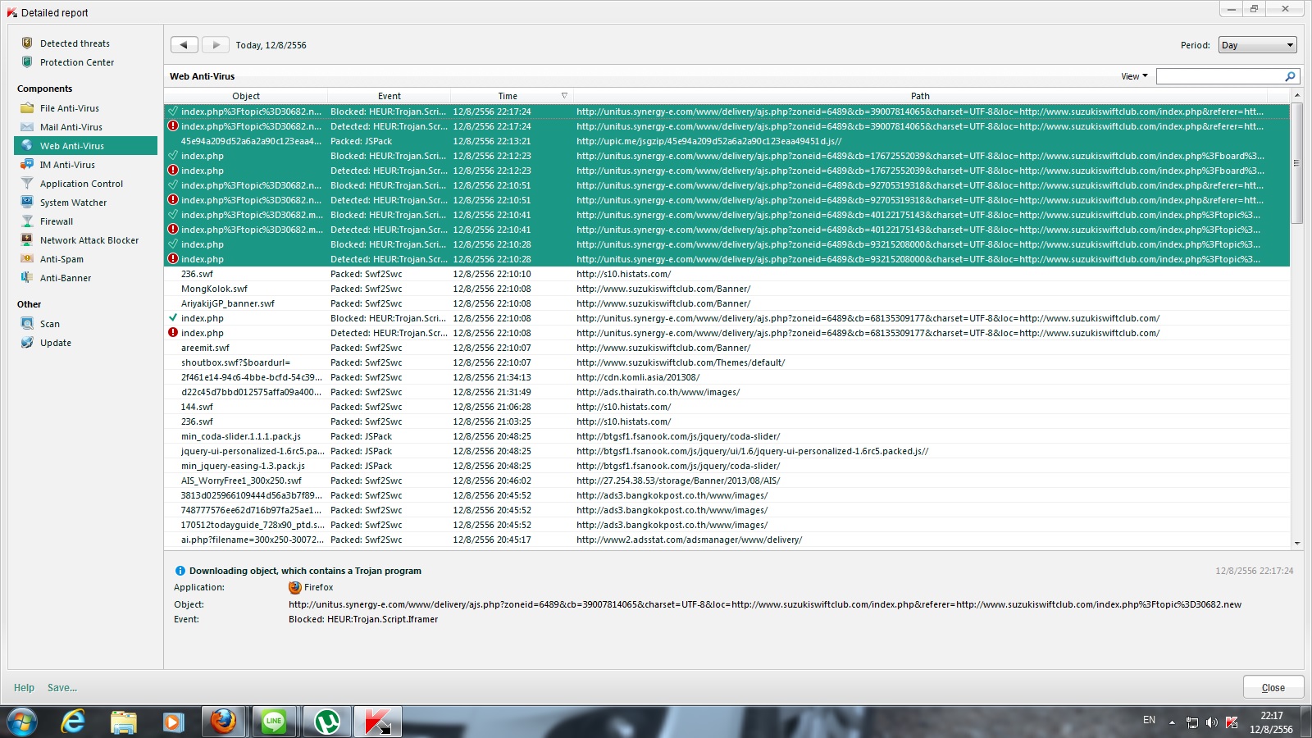Sort the list by Object column

[246, 96]
